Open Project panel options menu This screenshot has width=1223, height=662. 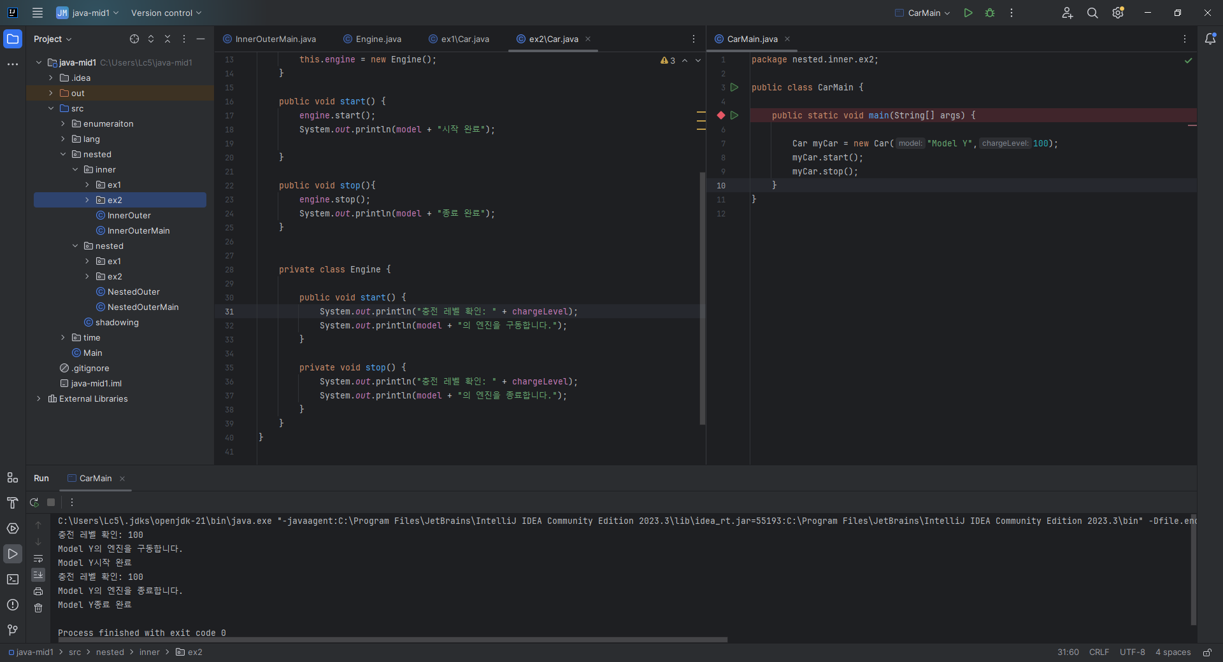[184, 39]
